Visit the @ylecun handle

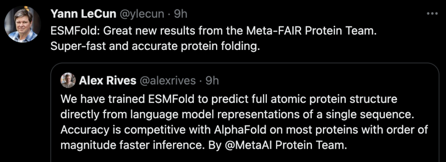pos(142,14)
